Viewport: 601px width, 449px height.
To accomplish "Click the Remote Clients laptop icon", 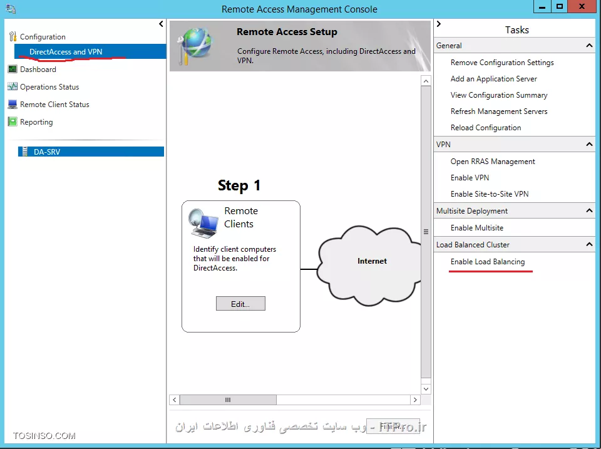I will click(203, 224).
